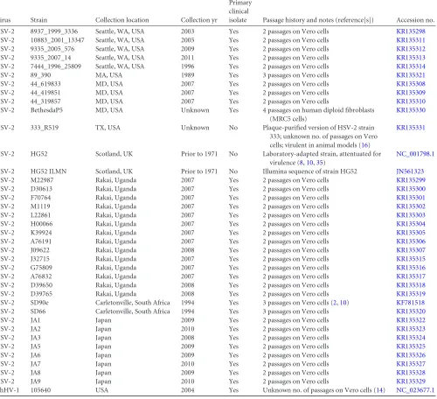Open accession link KR135315
Screen dimensions: 437x399
click(x=411, y=259)
